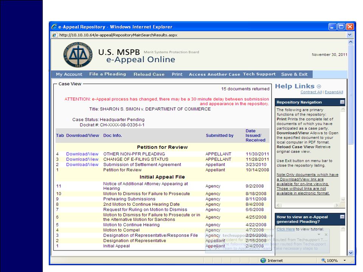Click the ExpandAll link
Screen dimensions: 363x272
[x=334, y=92]
